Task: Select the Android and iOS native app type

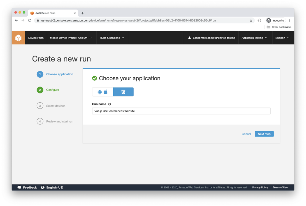Action: point(102,92)
